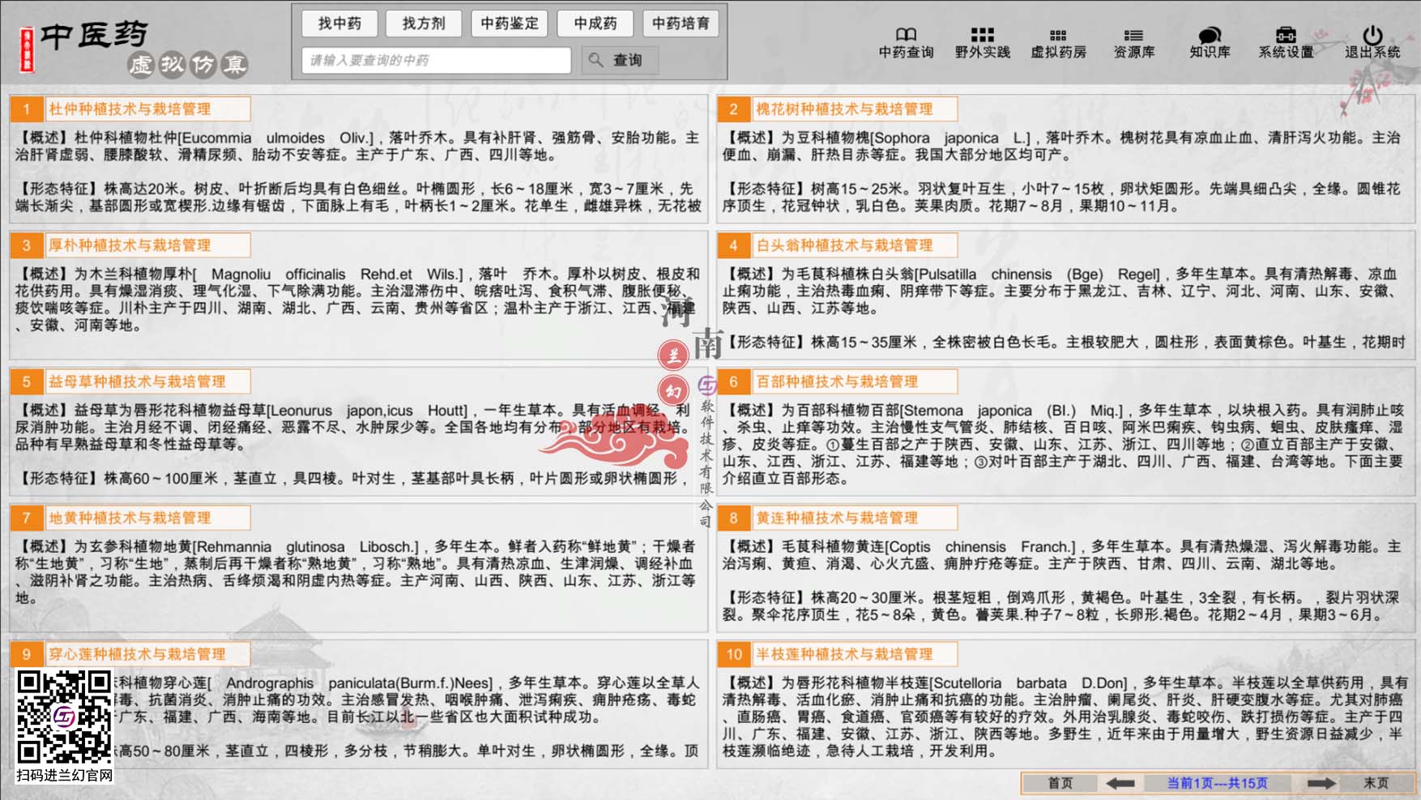Open the 中药鉴定 tab

pos(510,23)
